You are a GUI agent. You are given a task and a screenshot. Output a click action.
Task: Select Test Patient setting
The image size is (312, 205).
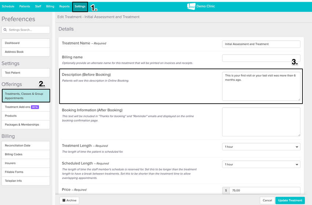point(26,73)
